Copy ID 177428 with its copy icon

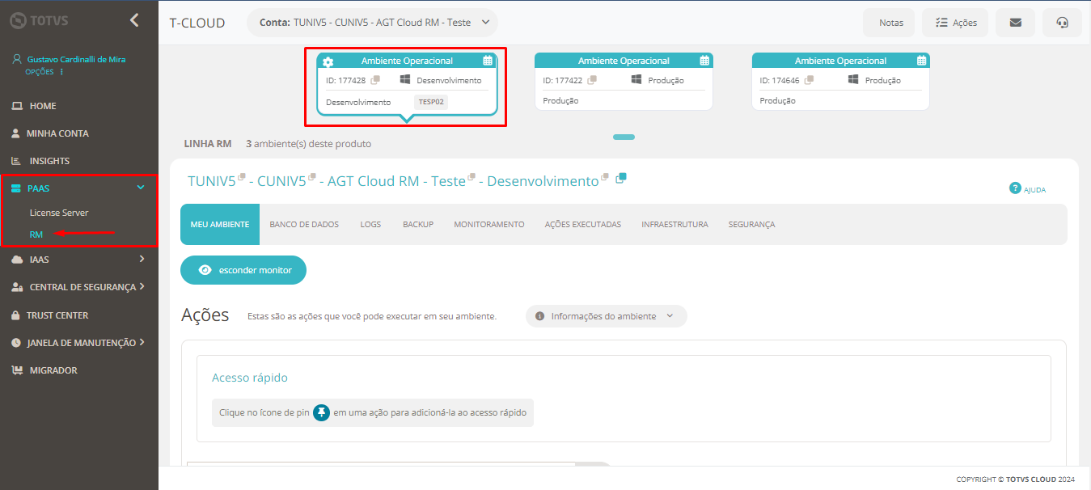pyautogui.click(x=375, y=80)
